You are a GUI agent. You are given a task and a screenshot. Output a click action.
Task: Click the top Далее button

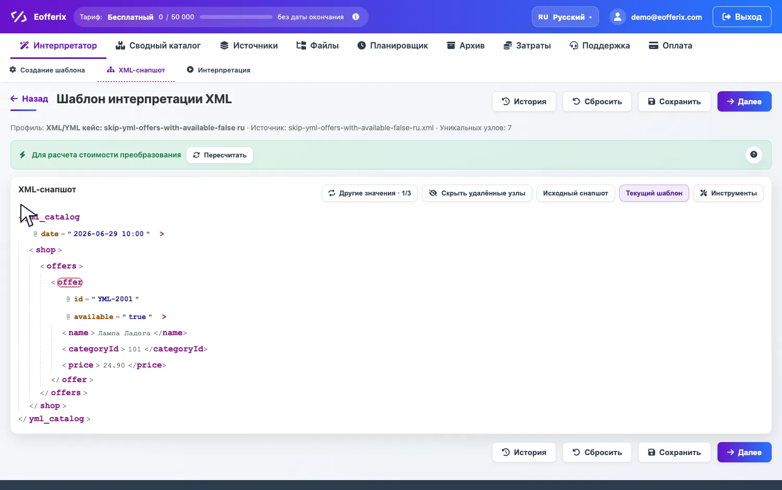(744, 102)
